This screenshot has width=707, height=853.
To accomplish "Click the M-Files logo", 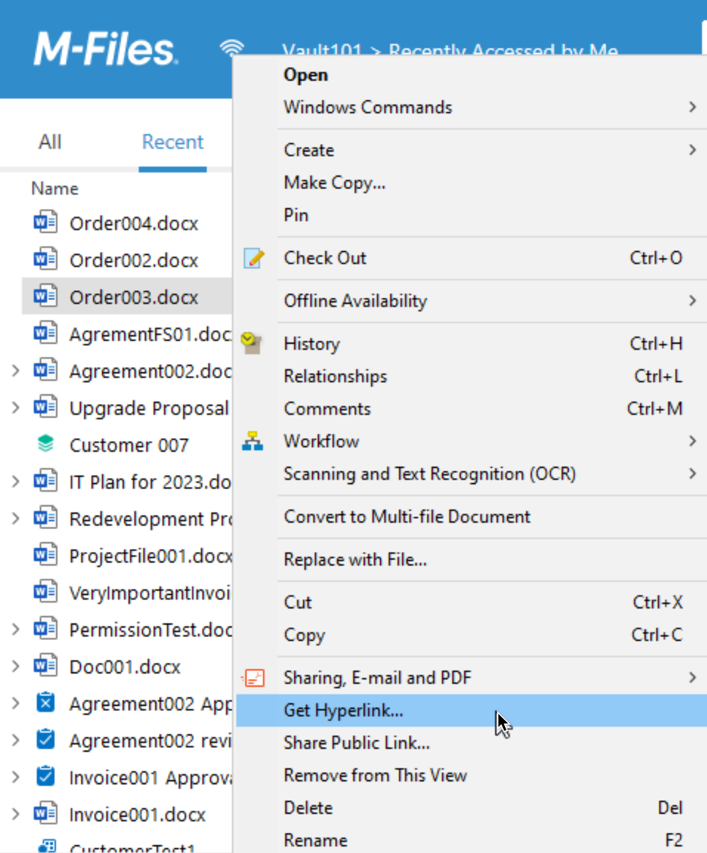I will (x=106, y=48).
